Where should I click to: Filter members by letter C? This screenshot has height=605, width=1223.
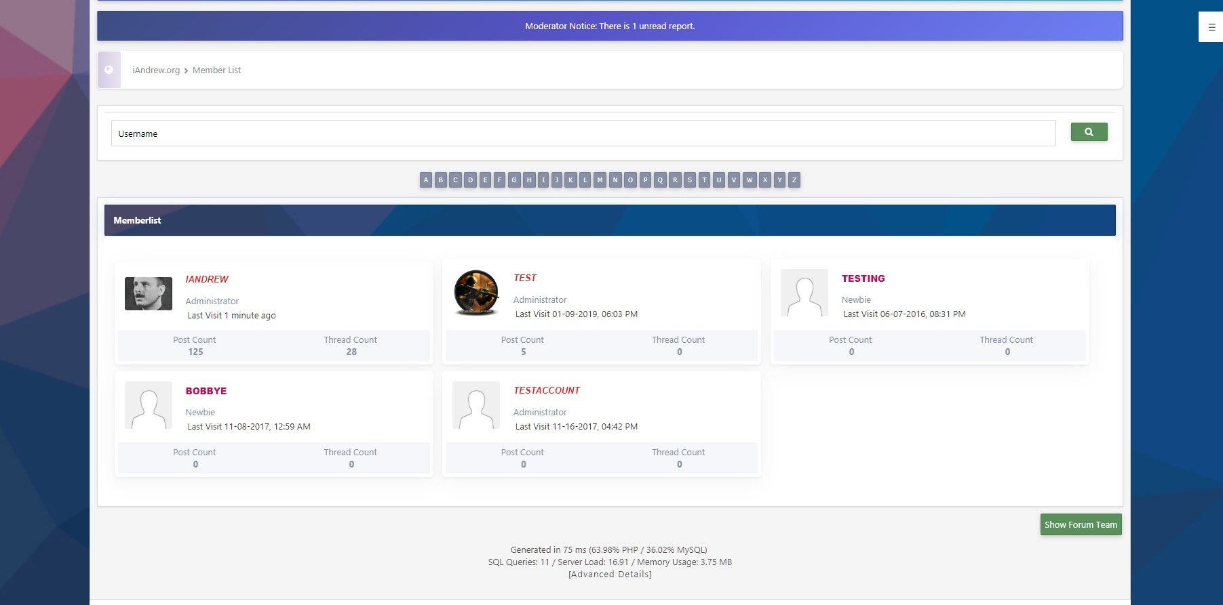coord(455,180)
